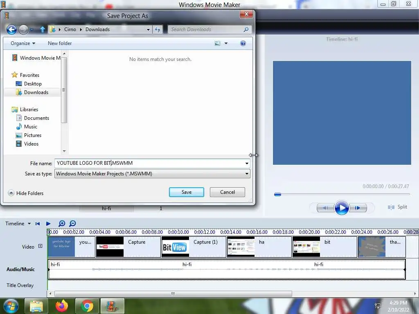
Task: Click the network tray icon
Action: 378,306
